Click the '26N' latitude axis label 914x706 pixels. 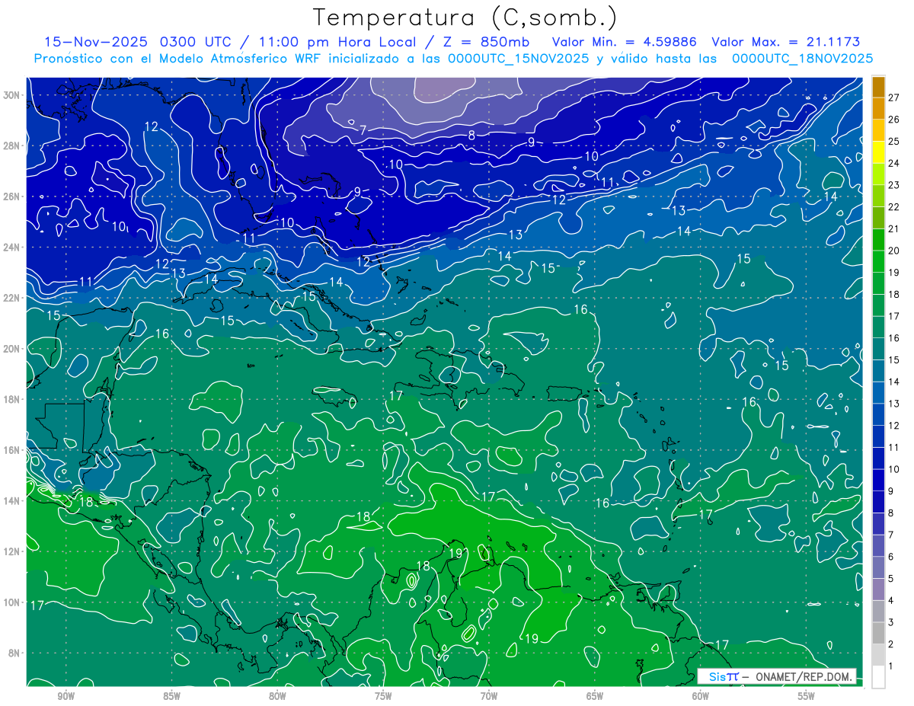[x=13, y=196]
